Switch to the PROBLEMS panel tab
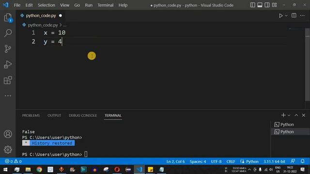This screenshot has width=310, height=174. (x=31, y=116)
